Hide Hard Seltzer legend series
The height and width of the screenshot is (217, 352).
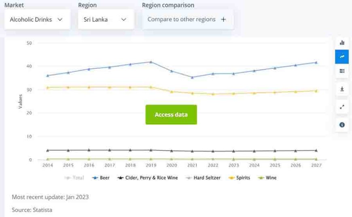[x=204, y=177]
